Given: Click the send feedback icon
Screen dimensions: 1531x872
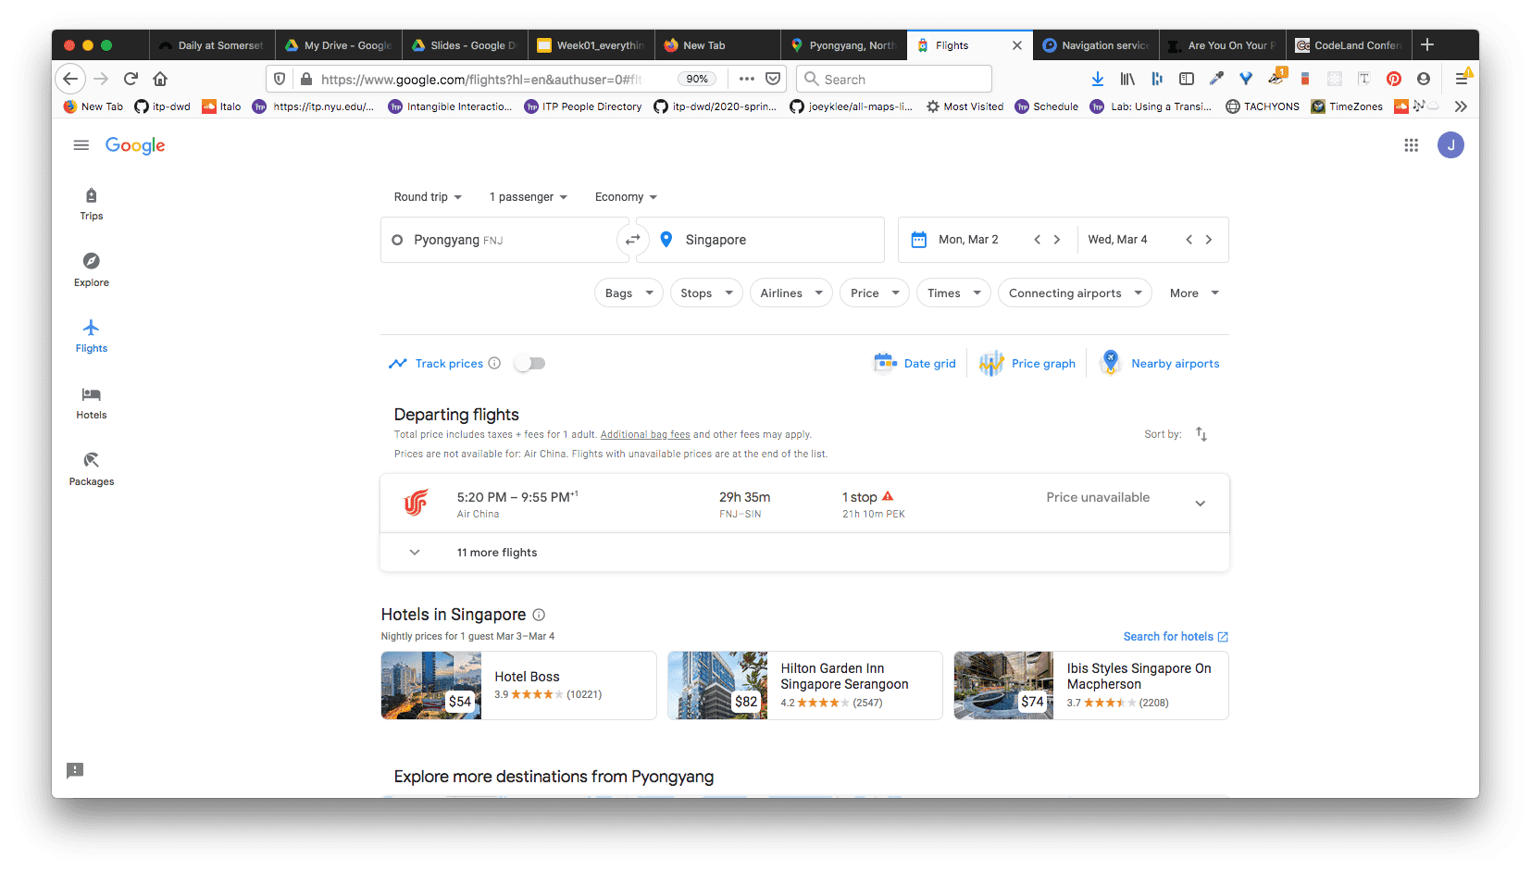Looking at the screenshot, I should 75,770.
